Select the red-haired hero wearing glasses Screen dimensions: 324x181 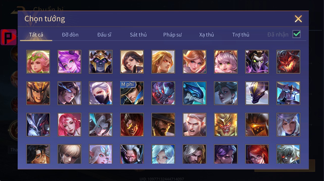257,154
